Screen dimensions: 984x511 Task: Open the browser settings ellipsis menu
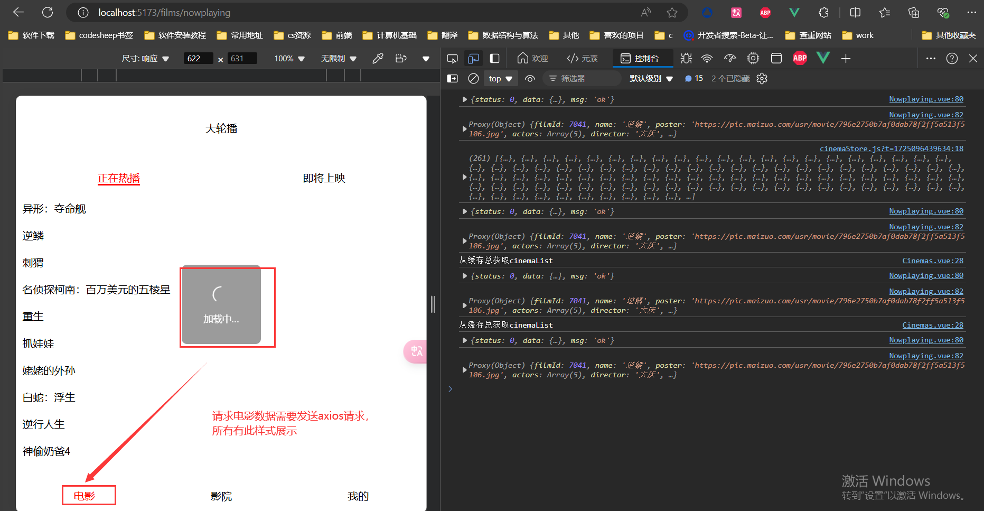(x=972, y=12)
